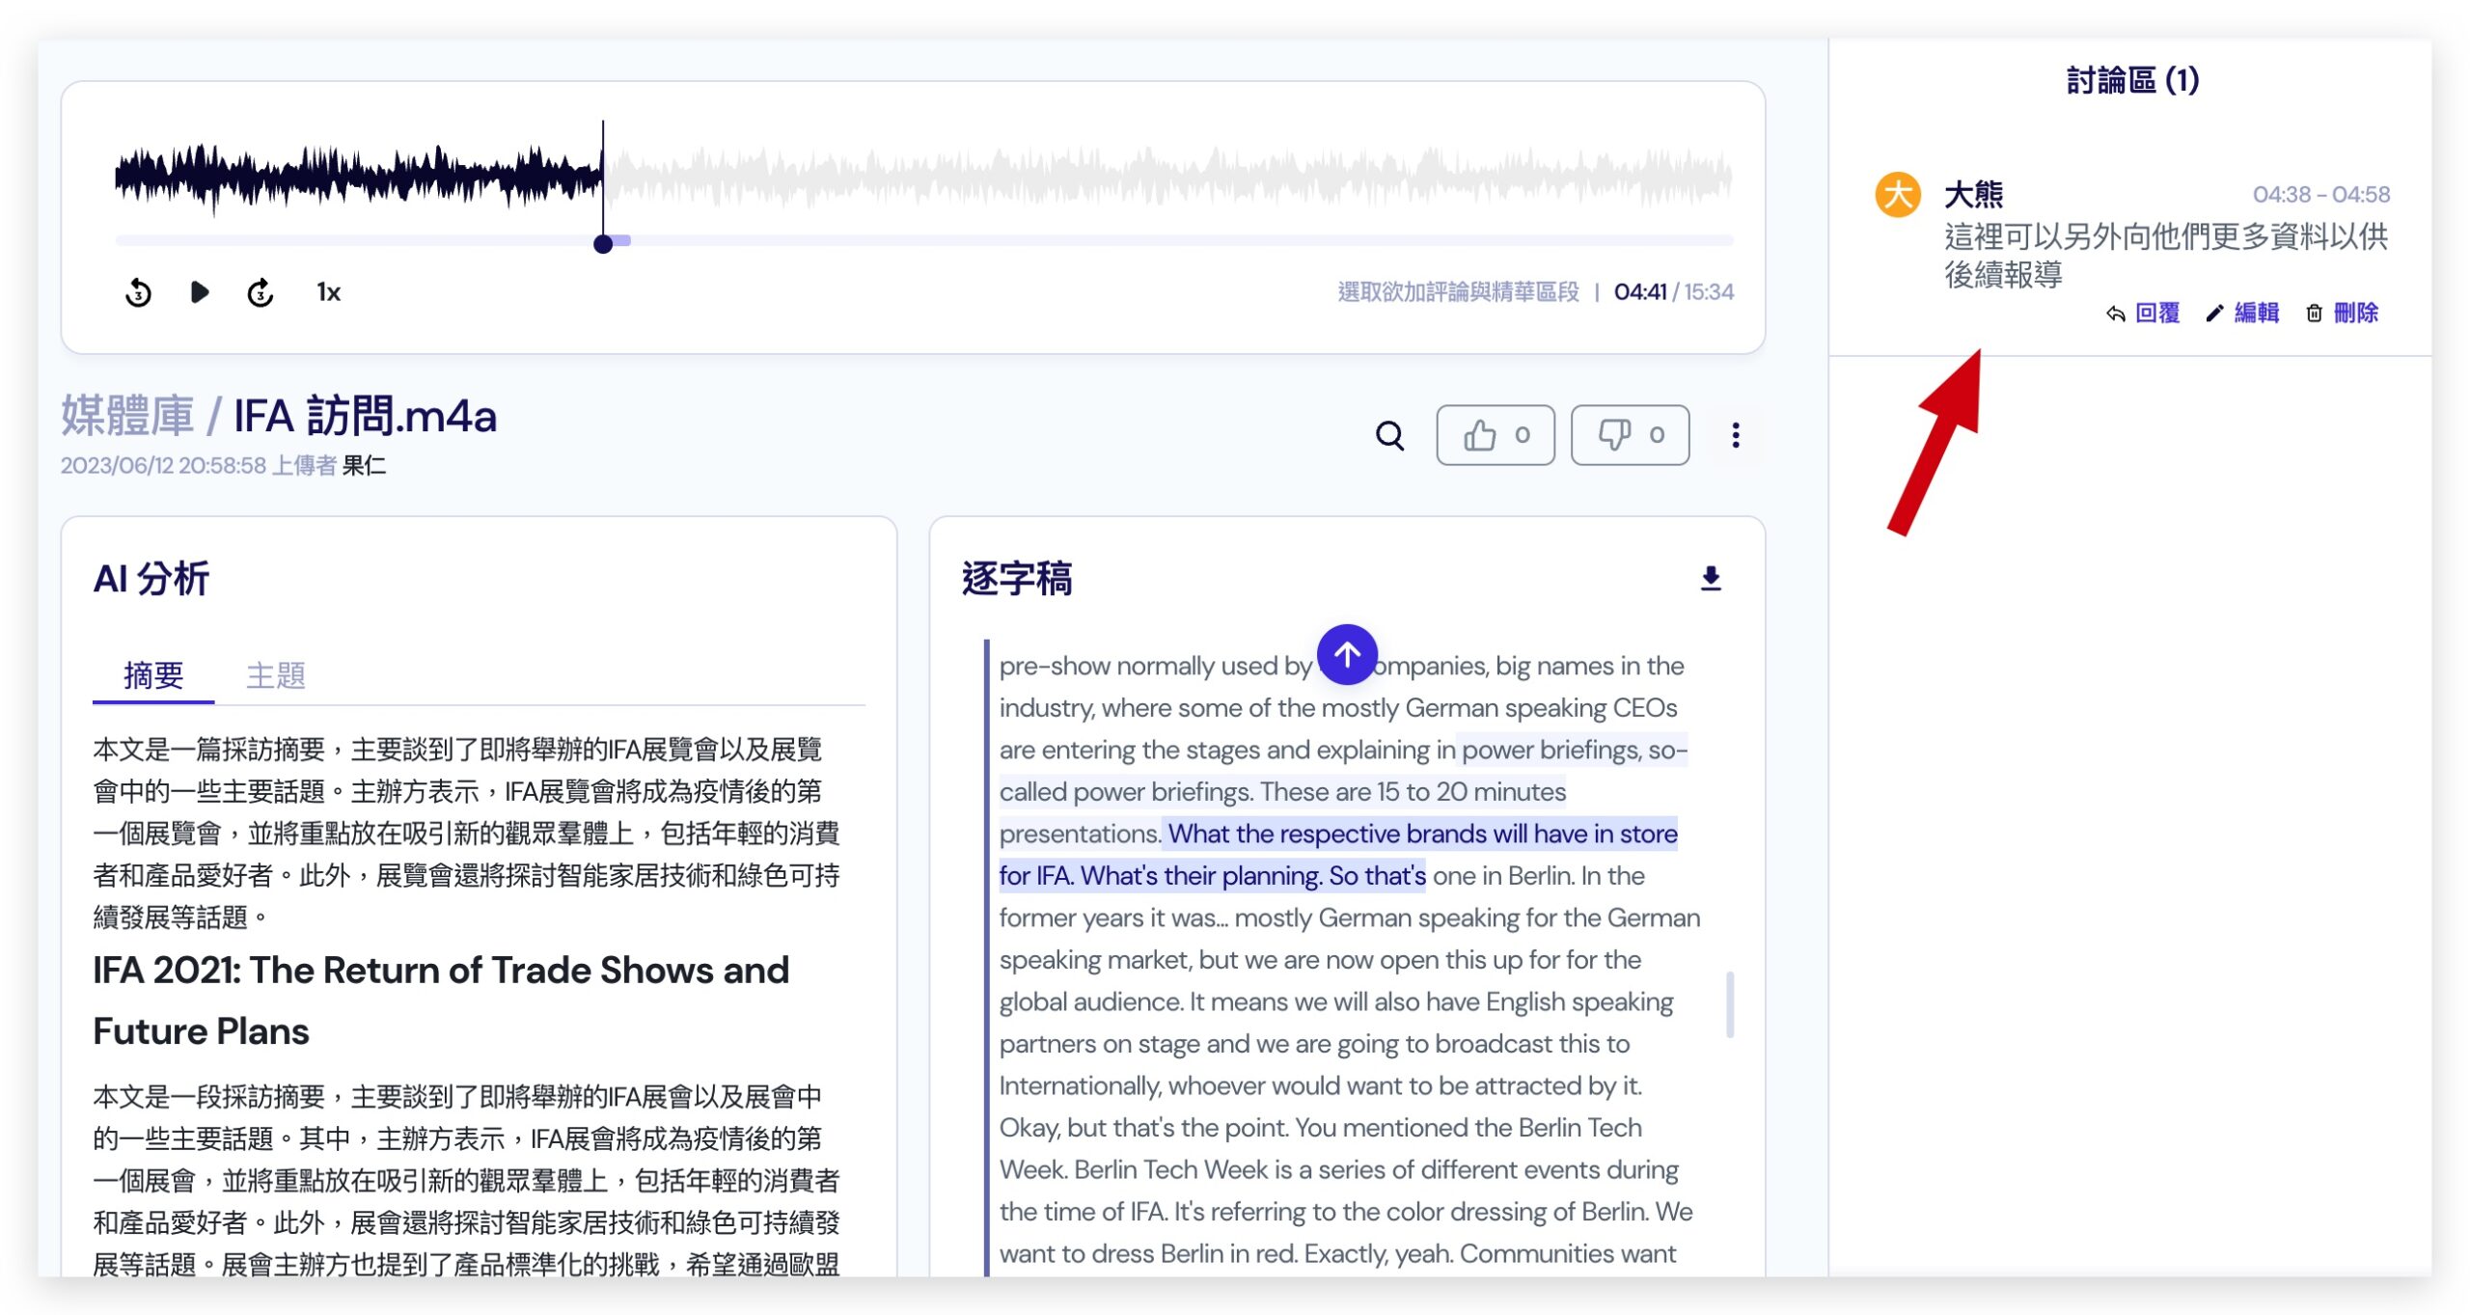Viewport: 2470px width, 1315px height.
Task: Open the search magnifier icon
Action: pos(1389,435)
